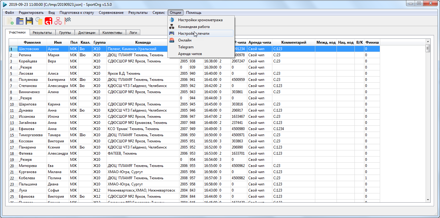Click the scrollbar down arrow of the table
Viewport: 440px width, 218px height.
[428, 200]
